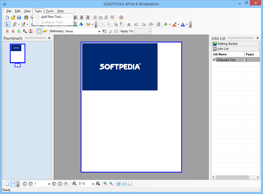263x194 pixels.
Task: Open the Getting Started panel
Action: (x=235, y=44)
